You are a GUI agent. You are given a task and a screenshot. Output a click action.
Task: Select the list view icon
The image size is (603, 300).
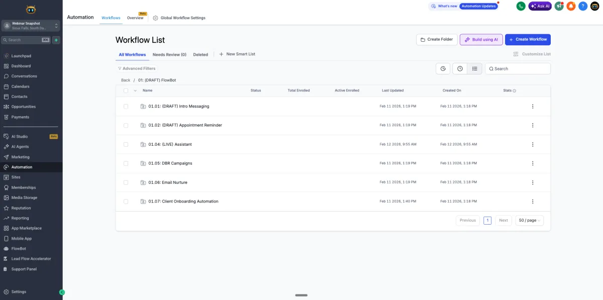tap(475, 69)
